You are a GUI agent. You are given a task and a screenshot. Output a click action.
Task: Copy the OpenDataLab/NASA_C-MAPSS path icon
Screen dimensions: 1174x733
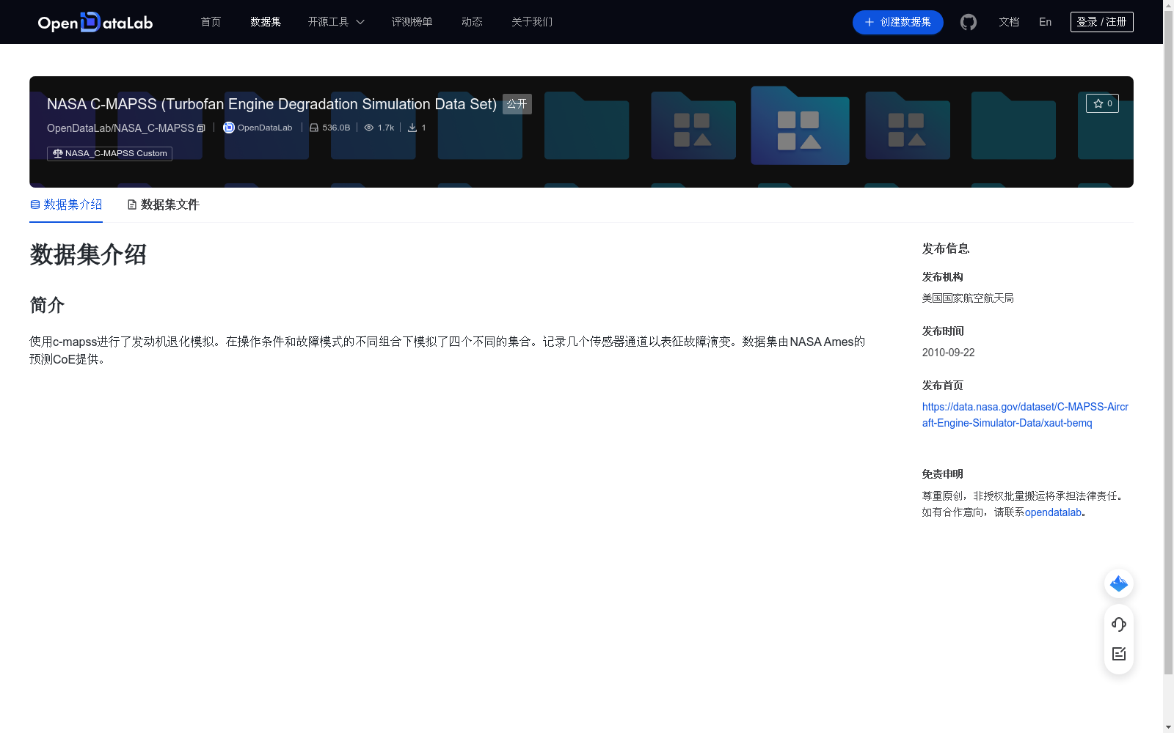pos(201,128)
